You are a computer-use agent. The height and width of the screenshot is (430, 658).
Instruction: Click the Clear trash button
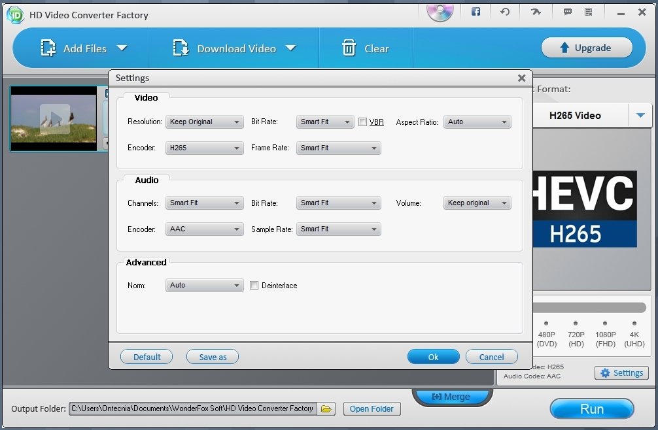[366, 48]
